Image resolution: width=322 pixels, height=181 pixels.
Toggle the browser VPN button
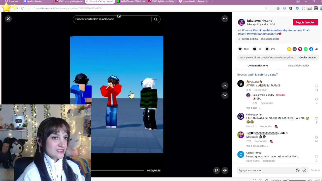(309, 8)
